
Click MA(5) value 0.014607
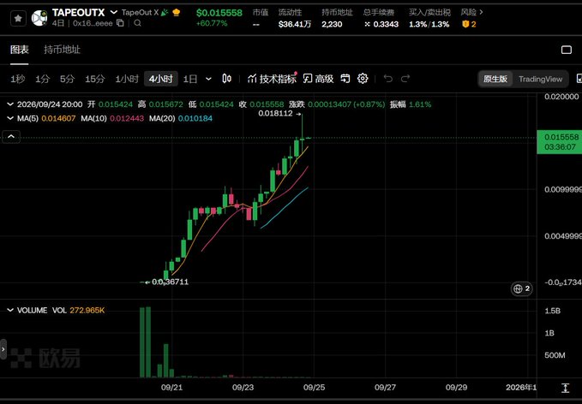58,119
